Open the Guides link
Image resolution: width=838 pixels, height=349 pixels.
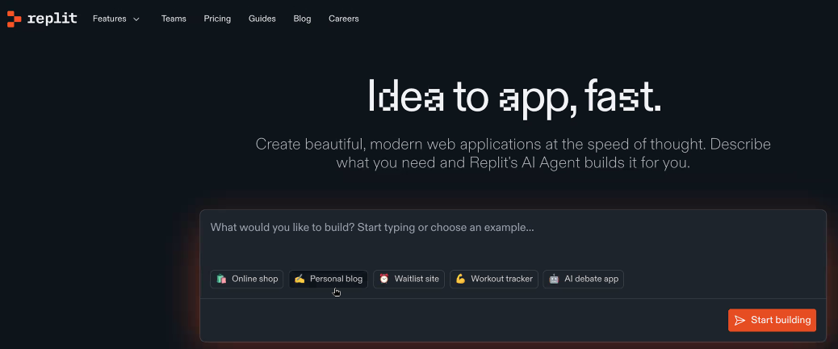point(262,19)
